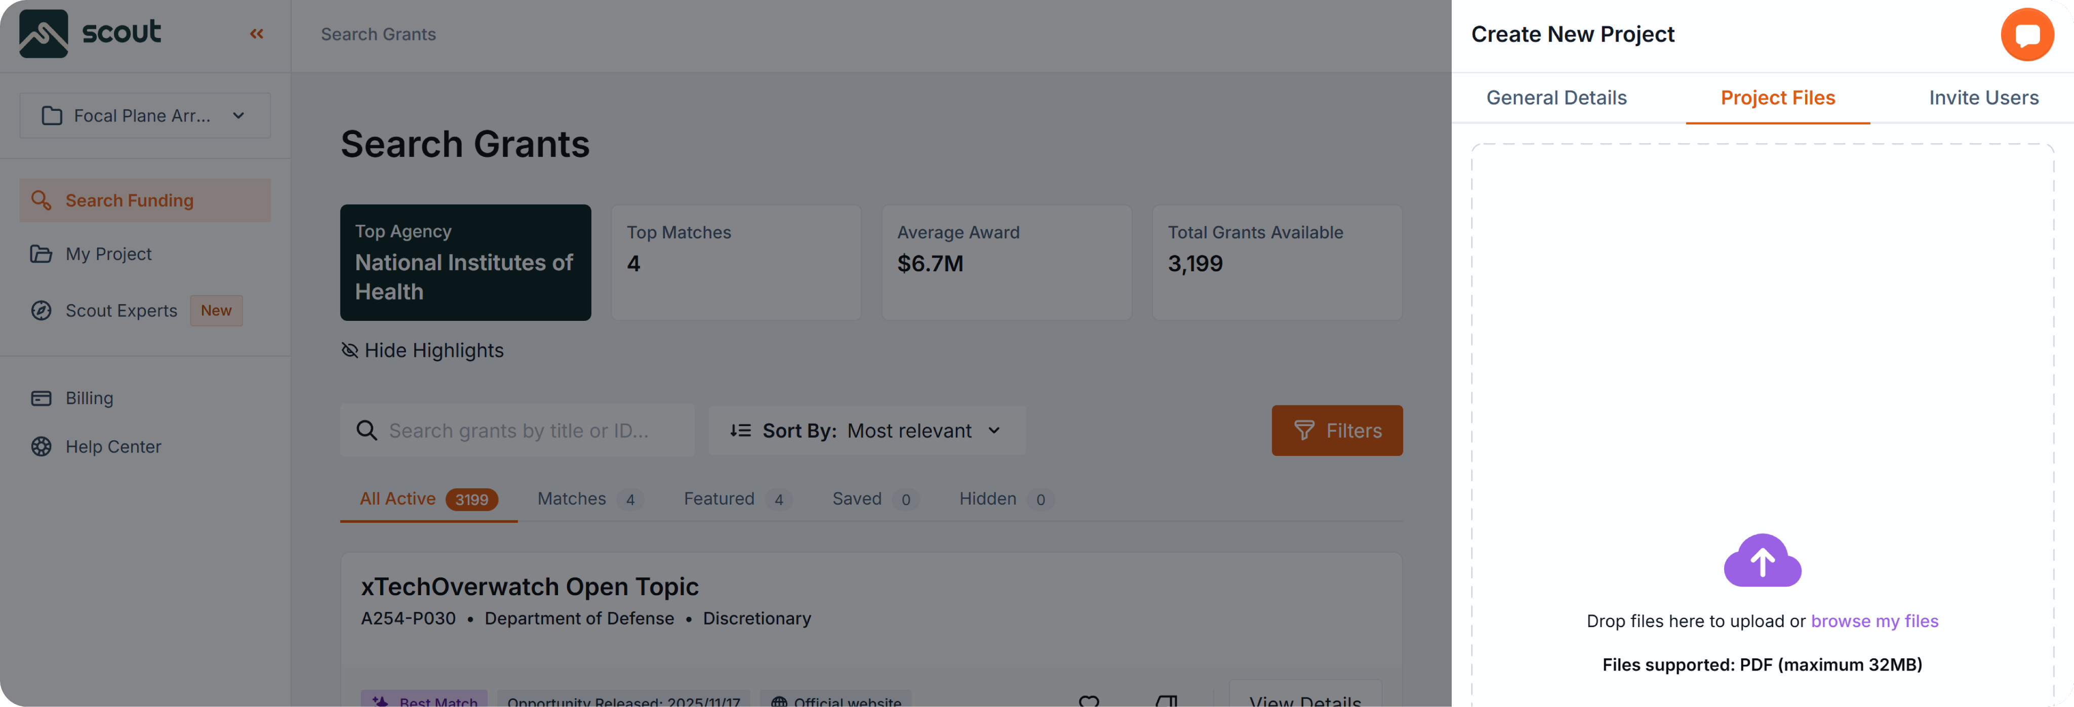Open the Filters panel
The height and width of the screenshot is (707, 2074).
(1337, 430)
